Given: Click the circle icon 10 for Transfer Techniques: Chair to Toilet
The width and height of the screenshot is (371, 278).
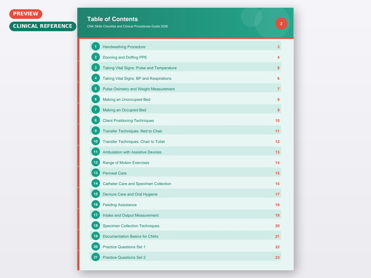Looking at the screenshot, I should [x=96, y=141].
